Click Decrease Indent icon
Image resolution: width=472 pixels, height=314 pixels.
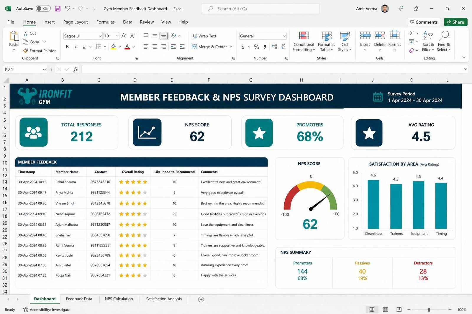(173, 47)
